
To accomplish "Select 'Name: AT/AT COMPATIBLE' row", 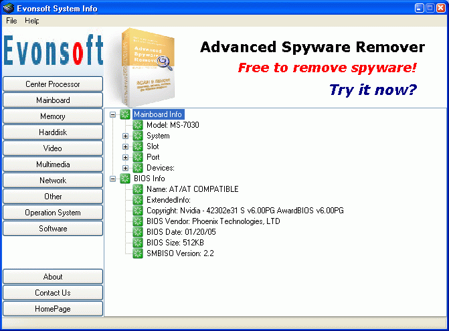I will (x=193, y=189).
